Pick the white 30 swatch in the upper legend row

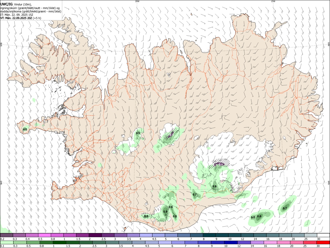click(x=323, y=235)
